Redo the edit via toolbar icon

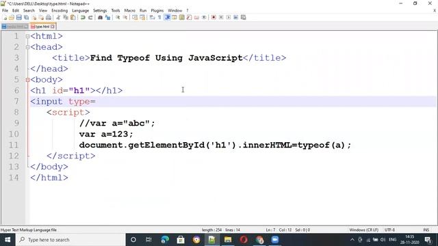coord(90,18)
